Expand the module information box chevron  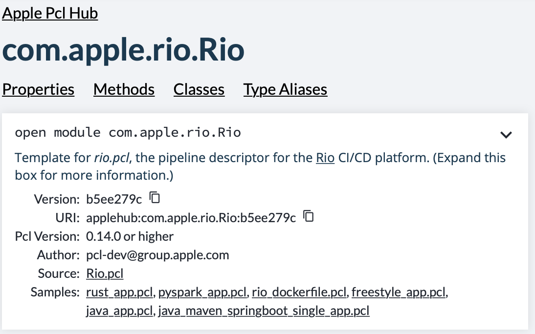(x=506, y=135)
